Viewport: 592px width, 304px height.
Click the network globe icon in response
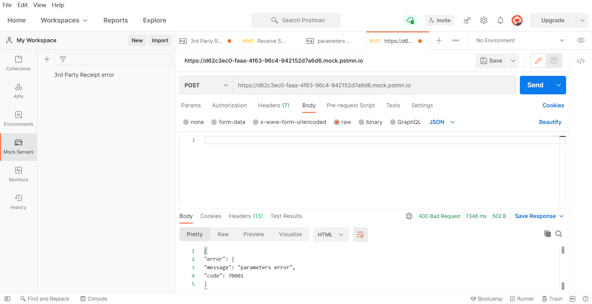coord(409,216)
